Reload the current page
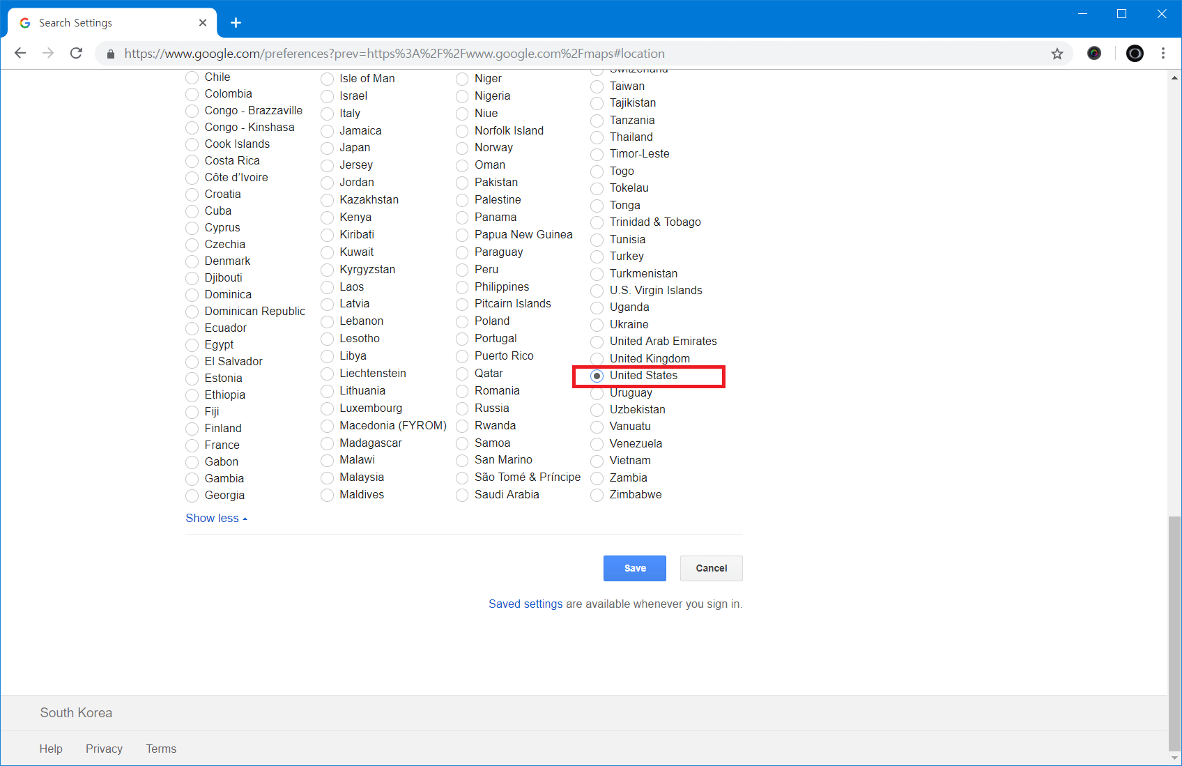This screenshot has height=766, width=1182. pos(77,54)
